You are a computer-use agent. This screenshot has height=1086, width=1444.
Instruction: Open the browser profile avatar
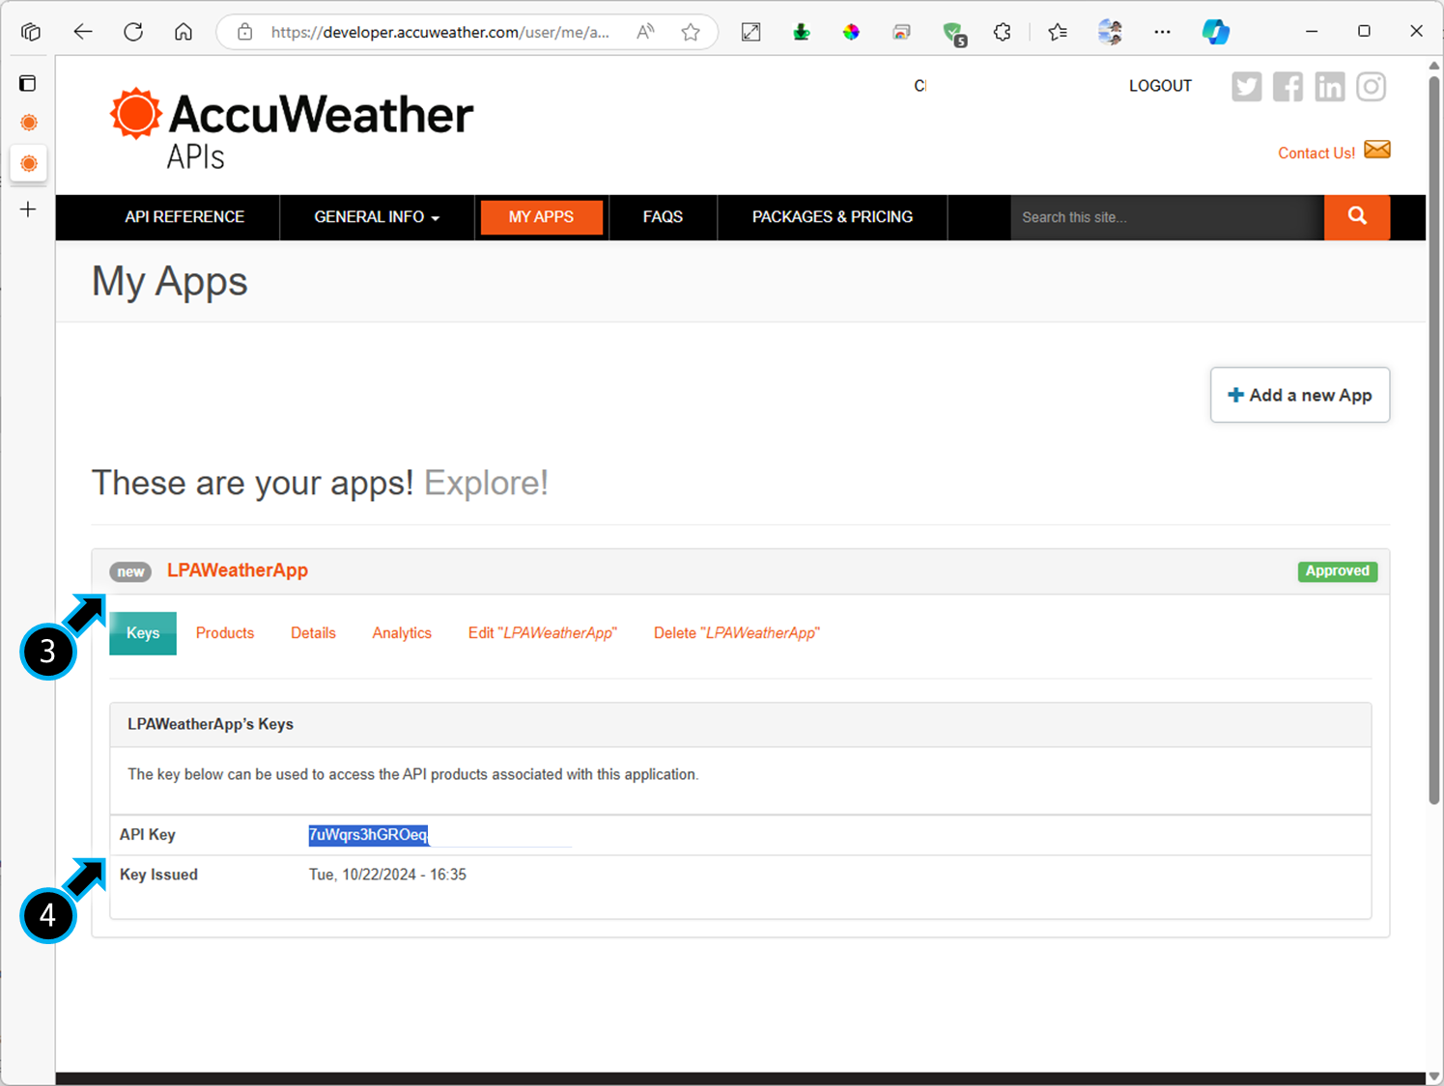(1110, 32)
